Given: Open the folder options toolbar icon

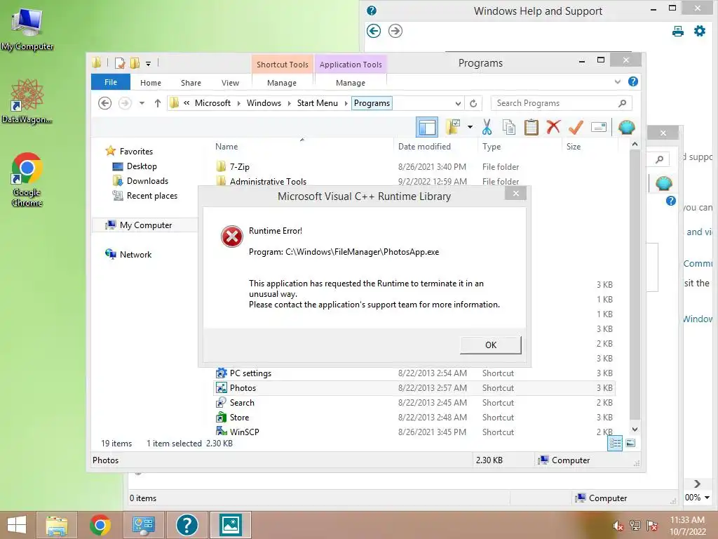Looking at the screenshot, I should point(453,128).
